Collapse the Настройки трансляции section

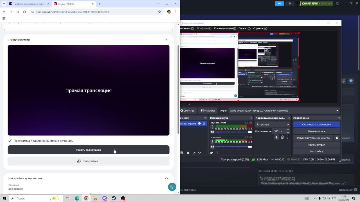[166, 178]
